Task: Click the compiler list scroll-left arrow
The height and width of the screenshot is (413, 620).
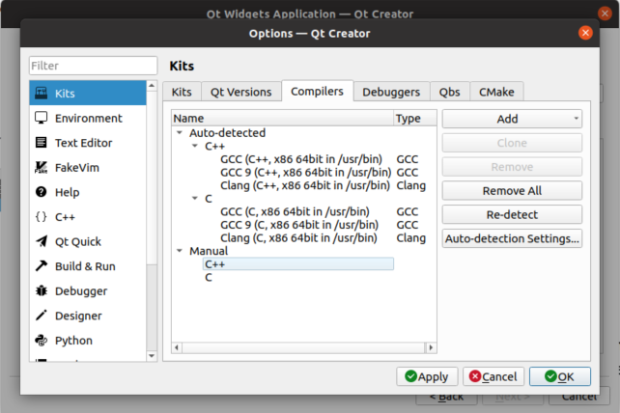Action: coord(177,347)
